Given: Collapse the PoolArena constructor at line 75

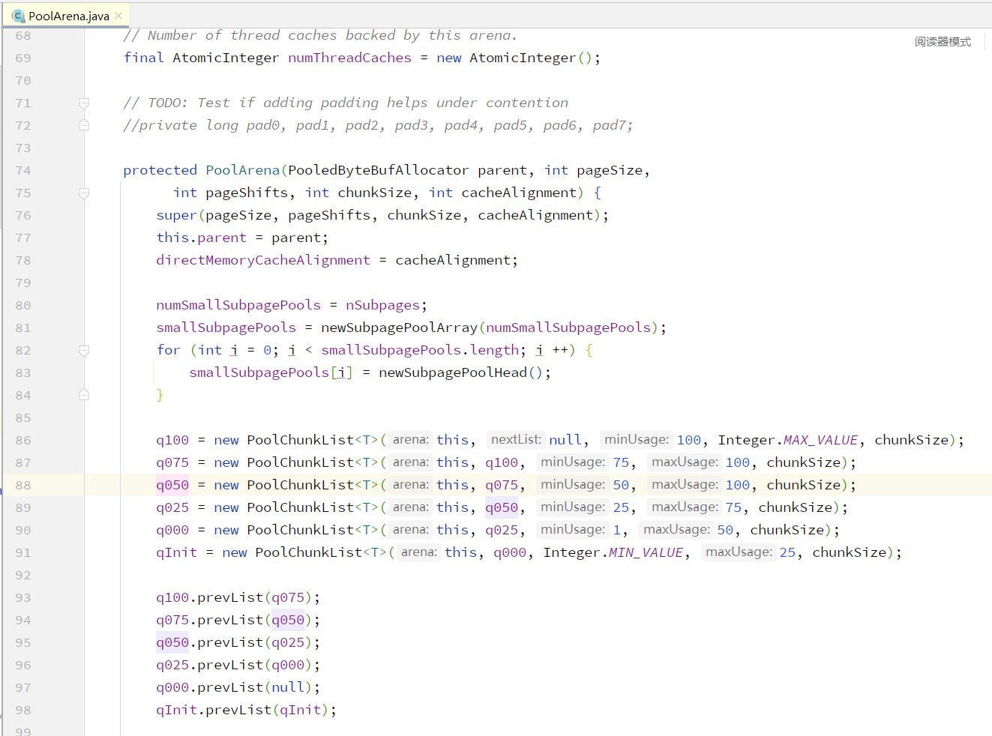Looking at the screenshot, I should [x=84, y=193].
